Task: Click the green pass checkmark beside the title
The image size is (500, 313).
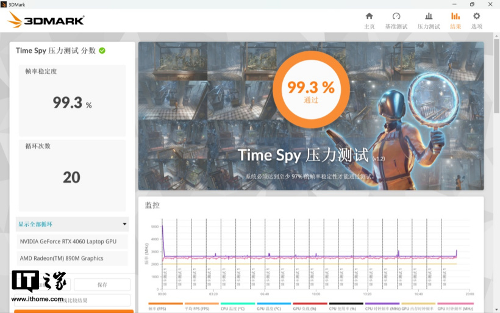Action: click(x=102, y=51)
